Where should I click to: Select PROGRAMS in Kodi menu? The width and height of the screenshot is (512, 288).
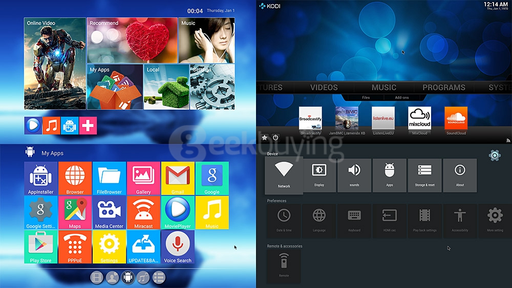(x=444, y=88)
